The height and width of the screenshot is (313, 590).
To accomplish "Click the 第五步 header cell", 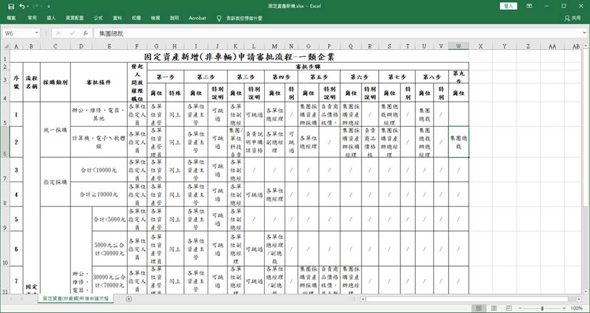I will 319,77.
